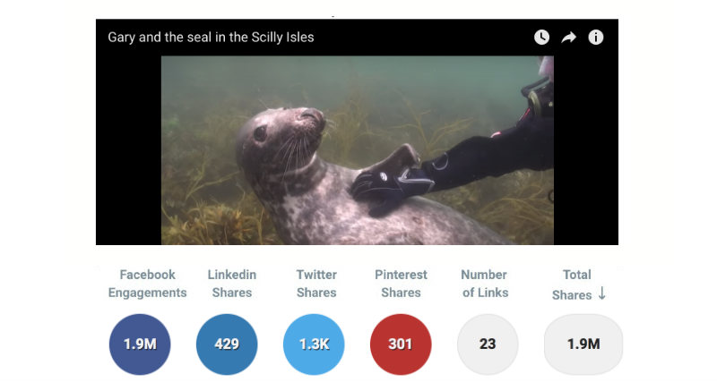The height and width of the screenshot is (382, 717).
Task: Click the Watch Later clock icon
Action: 541,38
